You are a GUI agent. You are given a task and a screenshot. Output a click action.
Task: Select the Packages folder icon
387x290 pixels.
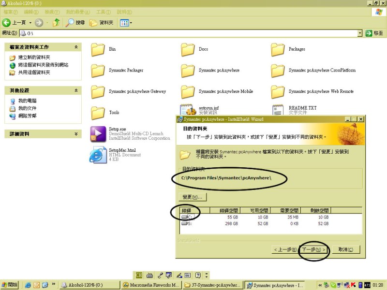(278, 50)
